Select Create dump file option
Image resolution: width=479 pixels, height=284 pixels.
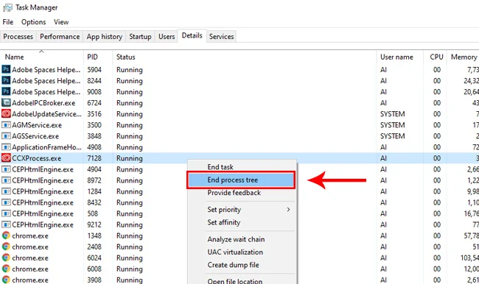[242, 265]
